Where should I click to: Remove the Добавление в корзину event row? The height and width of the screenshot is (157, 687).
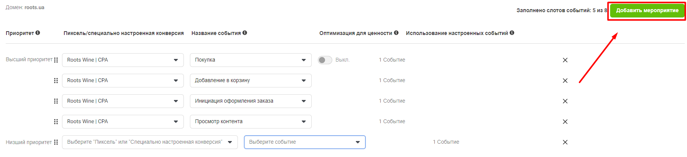pos(565,81)
